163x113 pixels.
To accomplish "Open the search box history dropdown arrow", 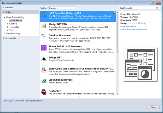I will pyautogui.click(x=160, y=8).
